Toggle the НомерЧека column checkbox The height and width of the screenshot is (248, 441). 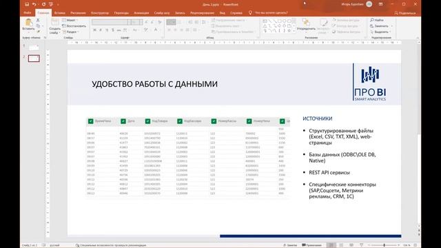(249, 121)
